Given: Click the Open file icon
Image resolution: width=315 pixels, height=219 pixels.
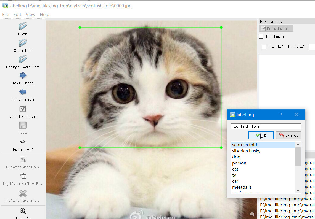Looking at the screenshot, I should [x=23, y=26].
